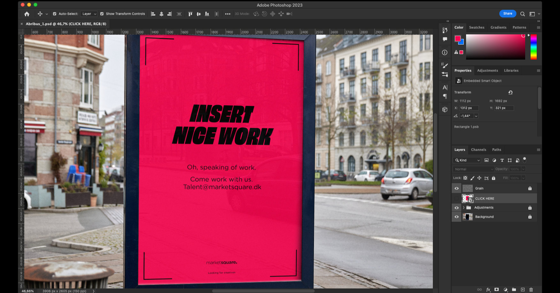The image size is (560, 293).
Task: Filter layers by type layers icon
Action: [x=502, y=160]
